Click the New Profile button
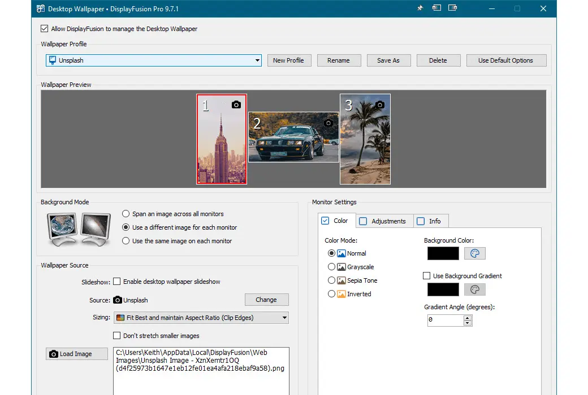The height and width of the screenshot is (395, 588). (289, 60)
